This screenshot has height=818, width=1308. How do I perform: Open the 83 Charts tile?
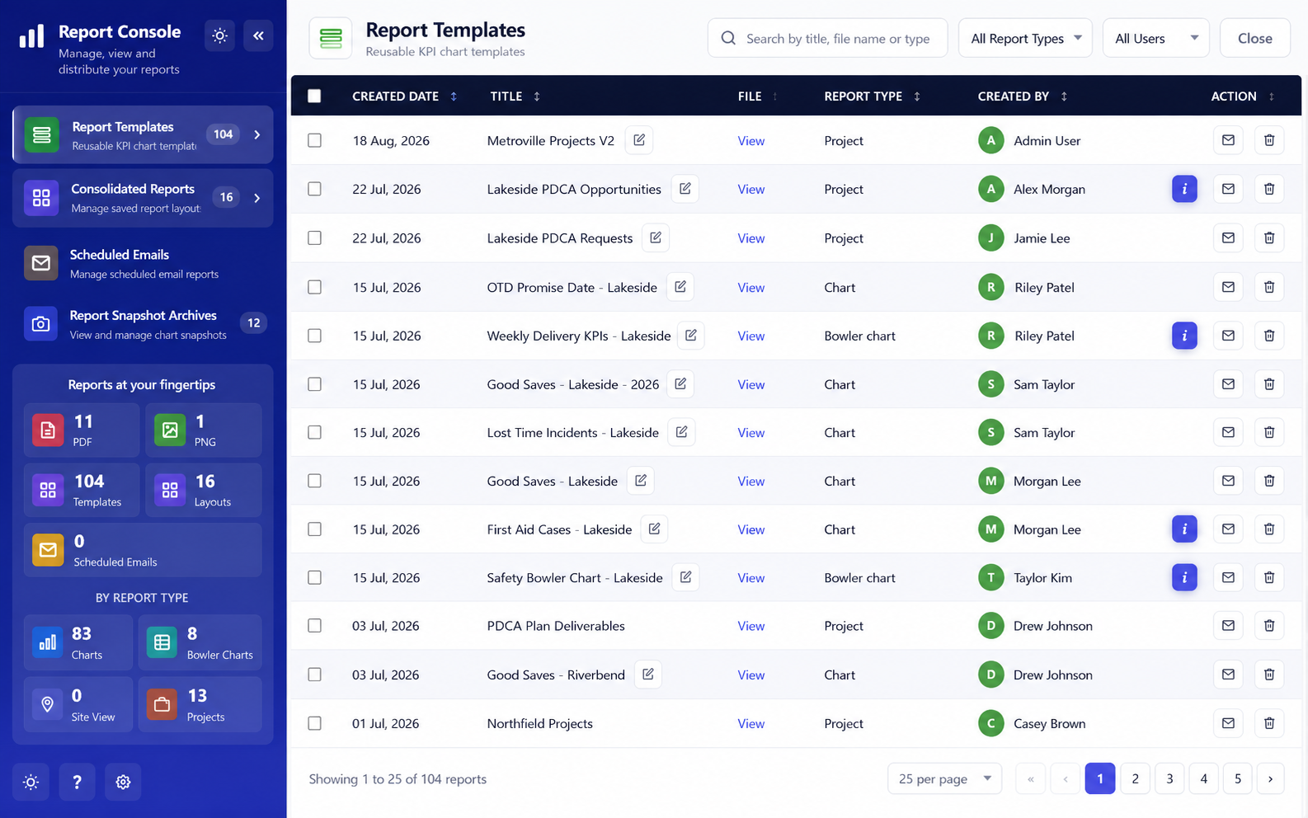(78, 642)
